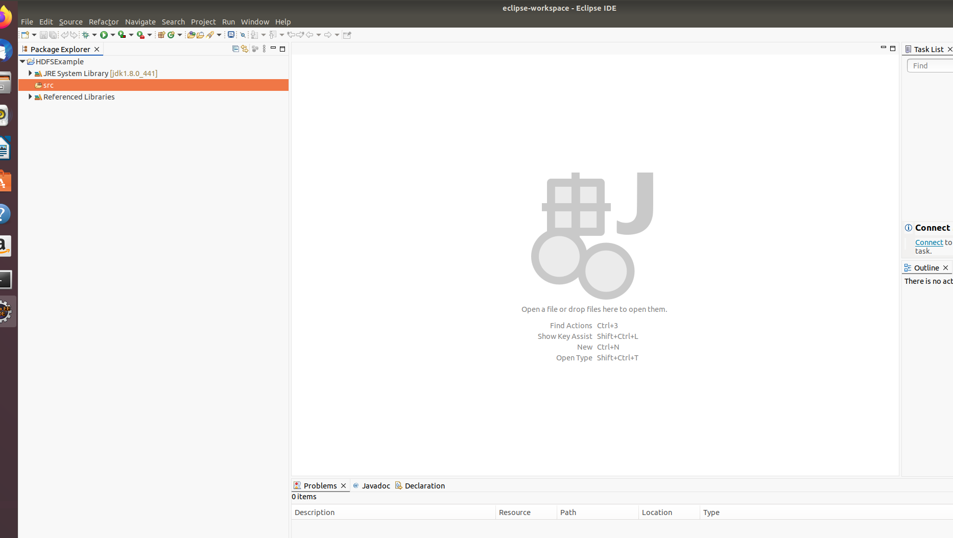The height and width of the screenshot is (538, 953).
Task: Toggle Pin Editor button
Action: pos(347,35)
